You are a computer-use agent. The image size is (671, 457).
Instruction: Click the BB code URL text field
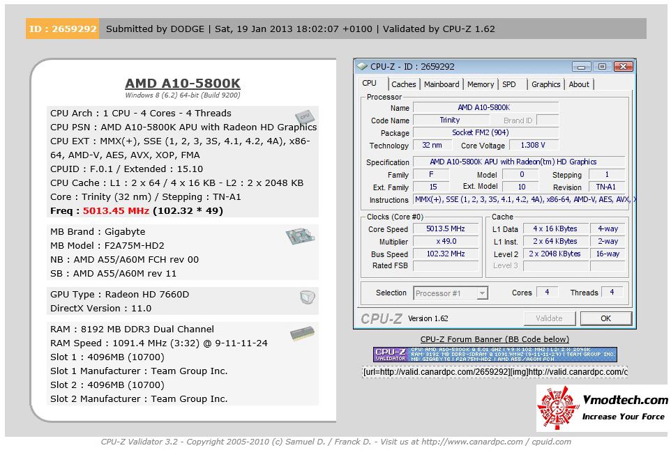[495, 372]
